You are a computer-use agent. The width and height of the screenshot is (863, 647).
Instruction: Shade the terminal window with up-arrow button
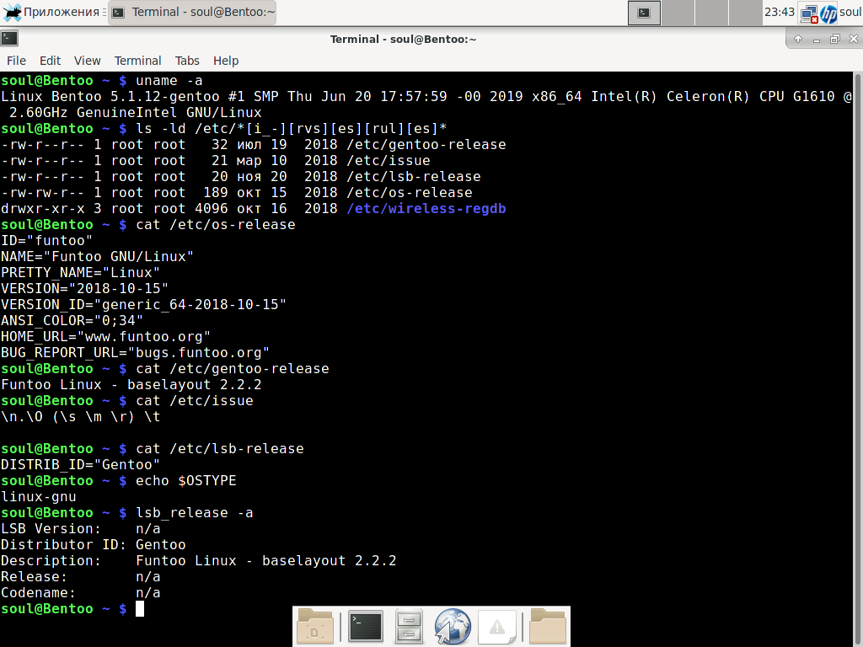click(x=798, y=39)
